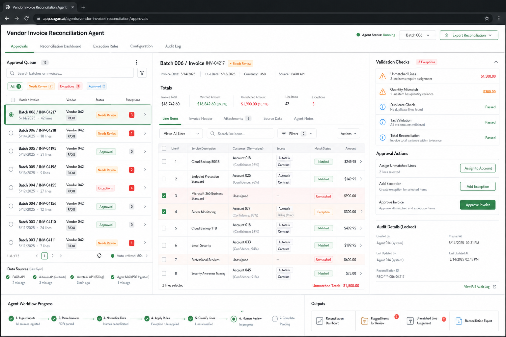
Task: Open the Export Reconciliation dropdown
Action: [x=469, y=35]
